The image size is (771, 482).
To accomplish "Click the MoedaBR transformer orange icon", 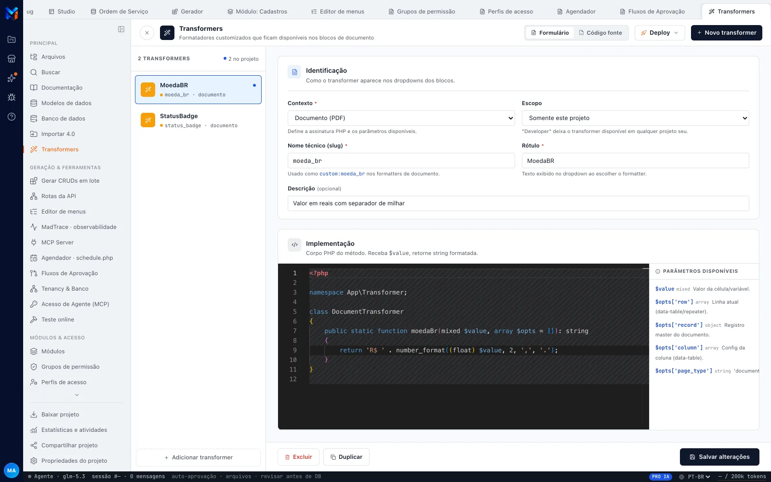I will [148, 90].
